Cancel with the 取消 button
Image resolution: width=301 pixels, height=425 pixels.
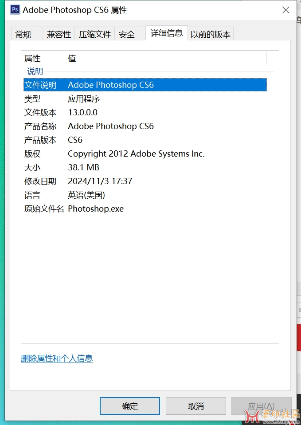point(196,406)
